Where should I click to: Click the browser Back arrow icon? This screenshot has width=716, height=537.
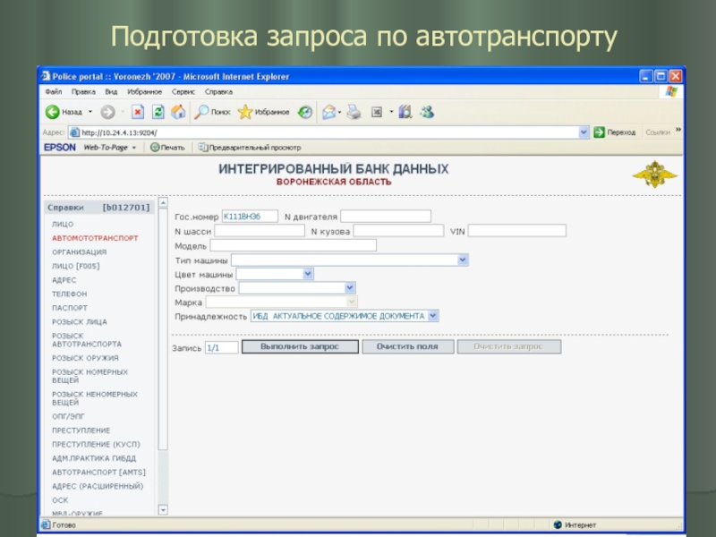point(52,112)
